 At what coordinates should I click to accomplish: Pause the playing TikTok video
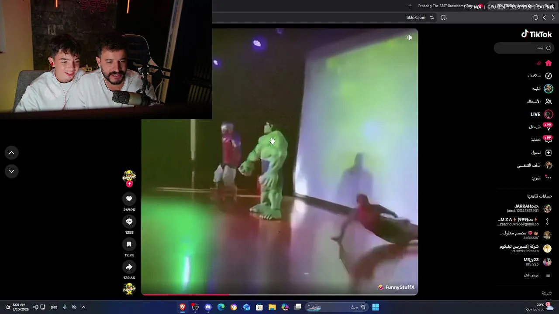coord(279,161)
